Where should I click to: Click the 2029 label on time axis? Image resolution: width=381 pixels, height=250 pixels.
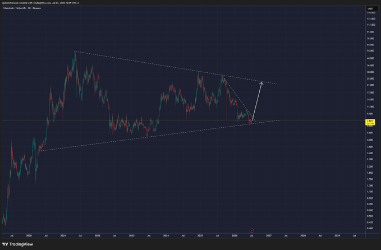(337, 235)
